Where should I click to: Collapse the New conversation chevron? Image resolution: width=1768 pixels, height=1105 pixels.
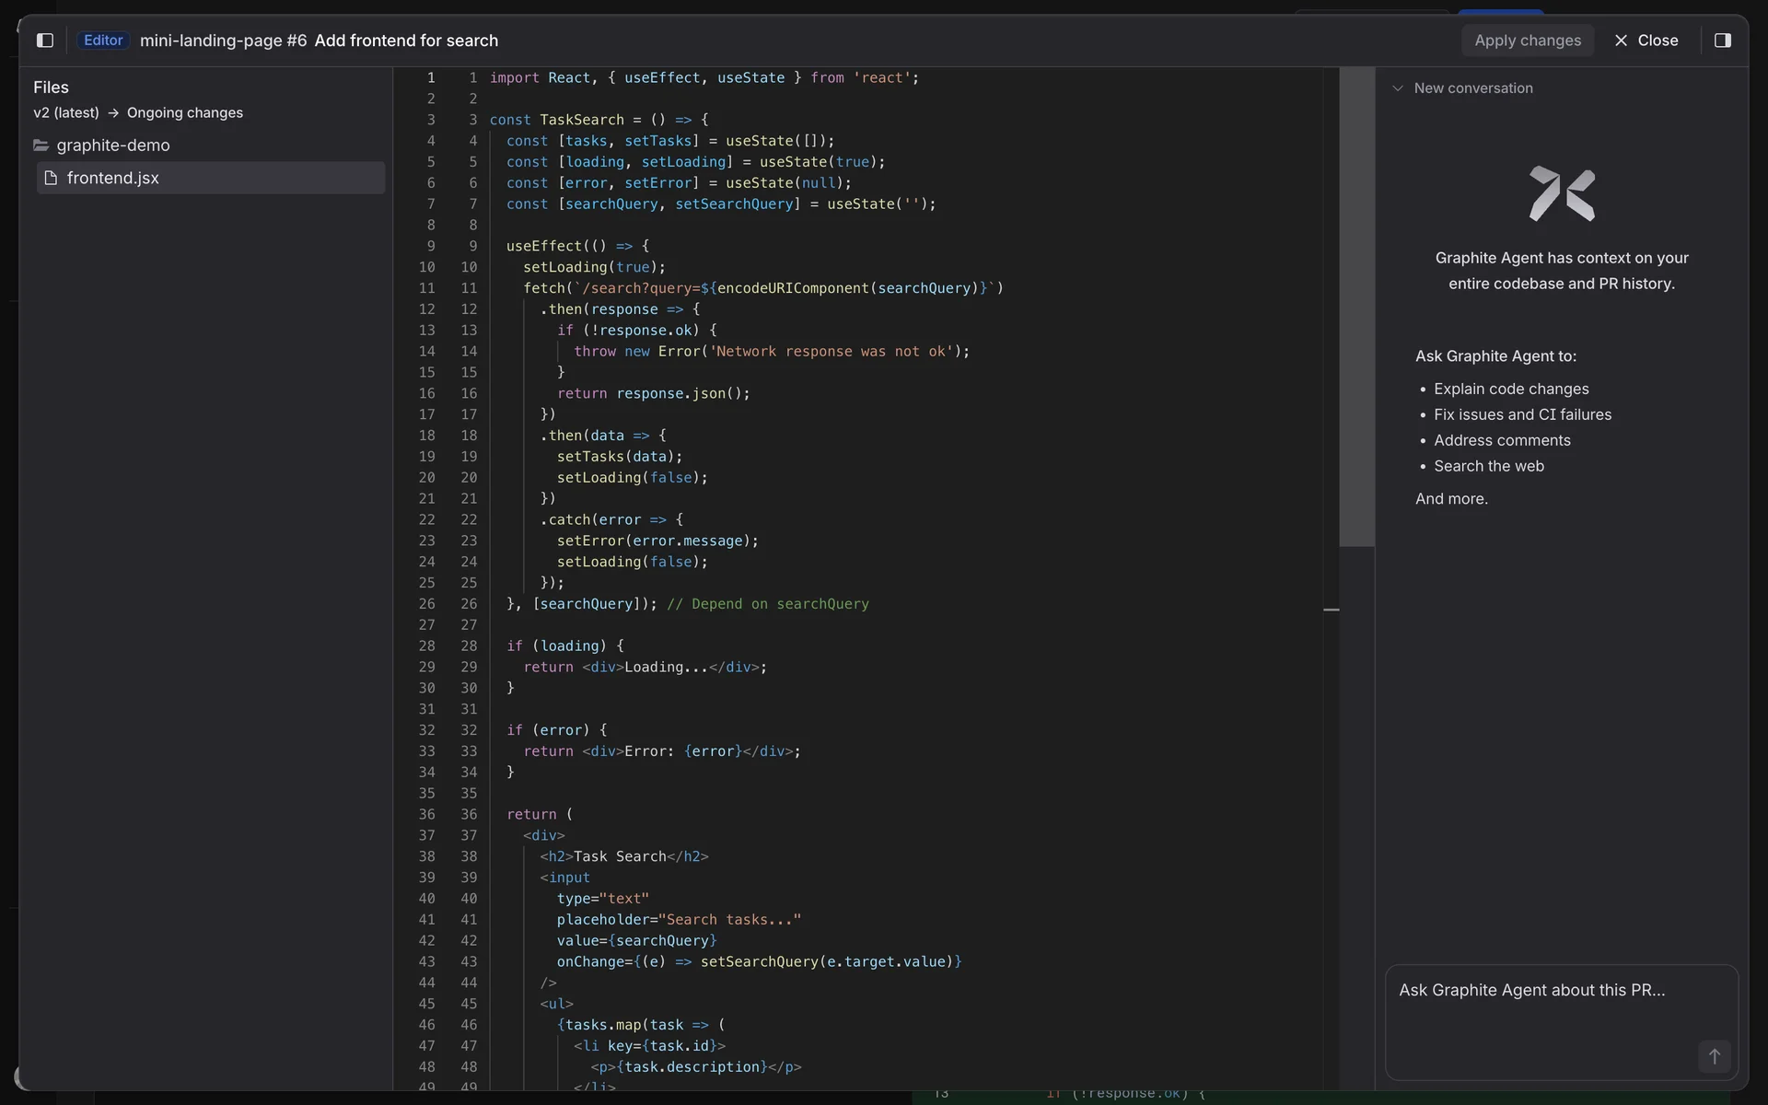tap(1398, 88)
